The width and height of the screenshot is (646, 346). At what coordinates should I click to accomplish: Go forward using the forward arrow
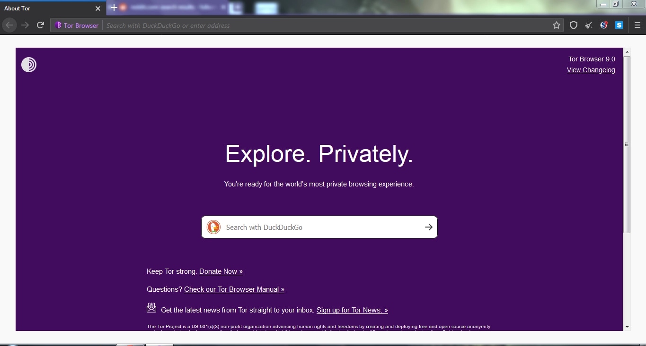click(x=25, y=25)
